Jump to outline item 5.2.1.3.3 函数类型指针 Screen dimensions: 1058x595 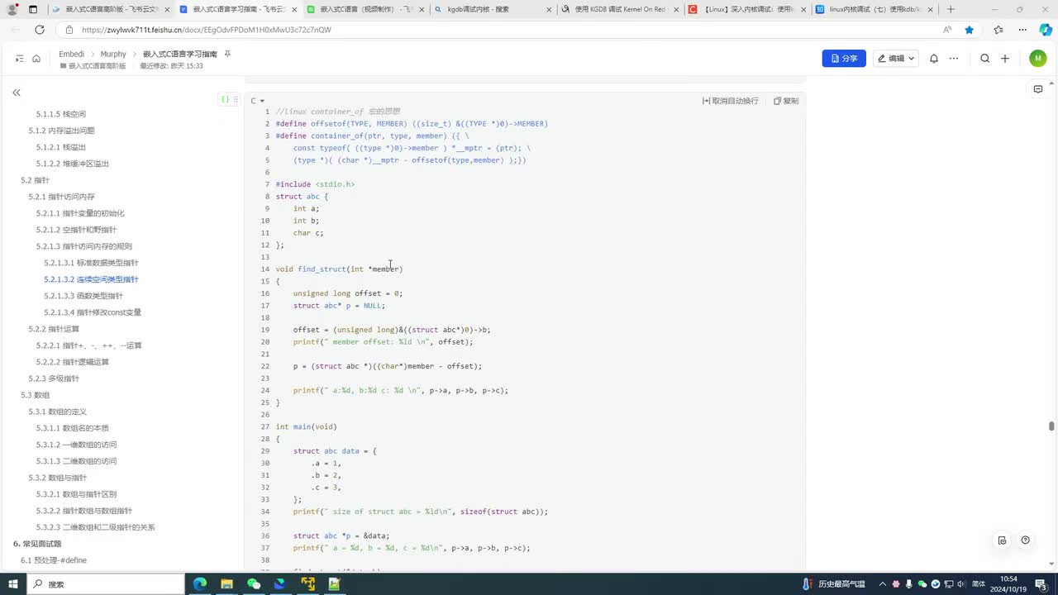tap(83, 296)
